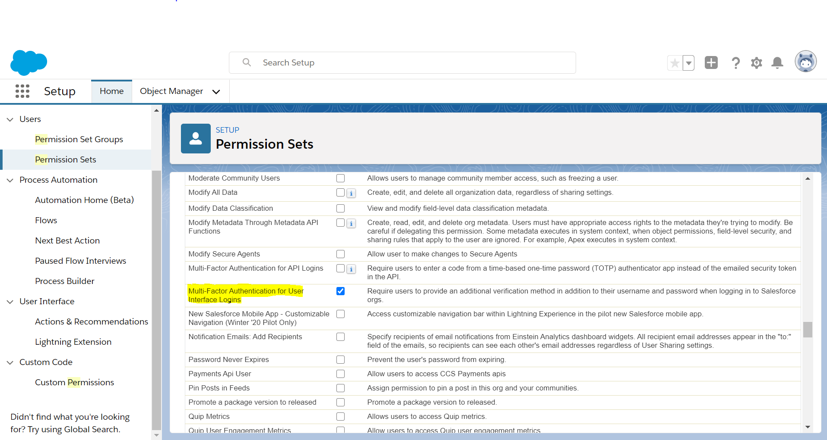Collapse the Users section in the sidebar
The image size is (827, 440).
pos(10,119)
